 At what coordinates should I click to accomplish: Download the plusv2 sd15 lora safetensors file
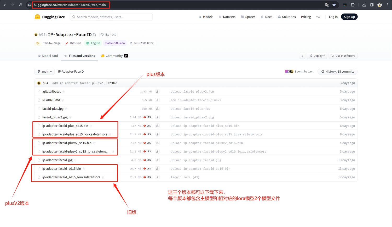tap(157, 152)
